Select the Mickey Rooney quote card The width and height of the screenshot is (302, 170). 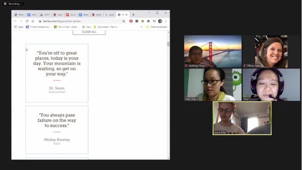pos(57,130)
